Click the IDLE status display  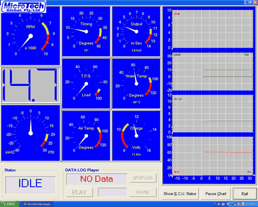pyautogui.click(x=30, y=185)
